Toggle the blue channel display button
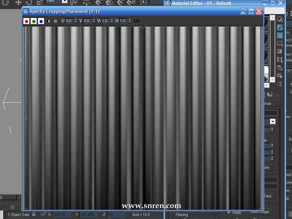 click(x=41, y=21)
